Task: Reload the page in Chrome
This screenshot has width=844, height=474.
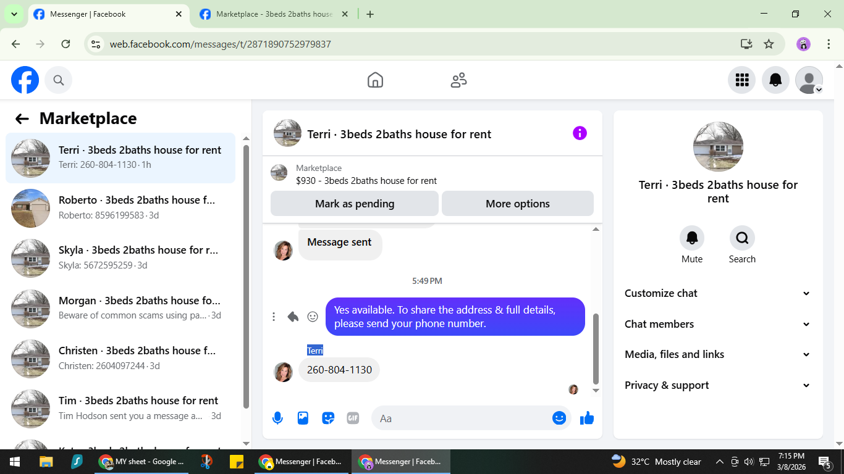Action: [65, 44]
